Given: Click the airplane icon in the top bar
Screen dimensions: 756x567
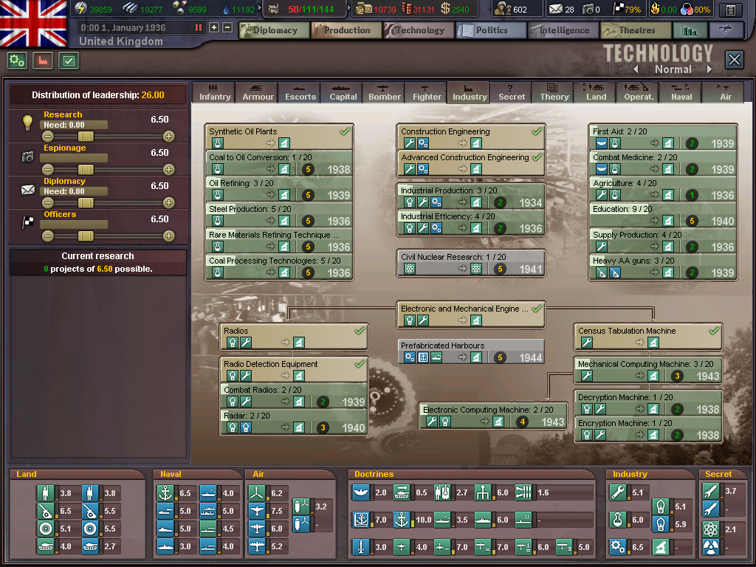Looking at the screenshot, I should tap(726, 30).
